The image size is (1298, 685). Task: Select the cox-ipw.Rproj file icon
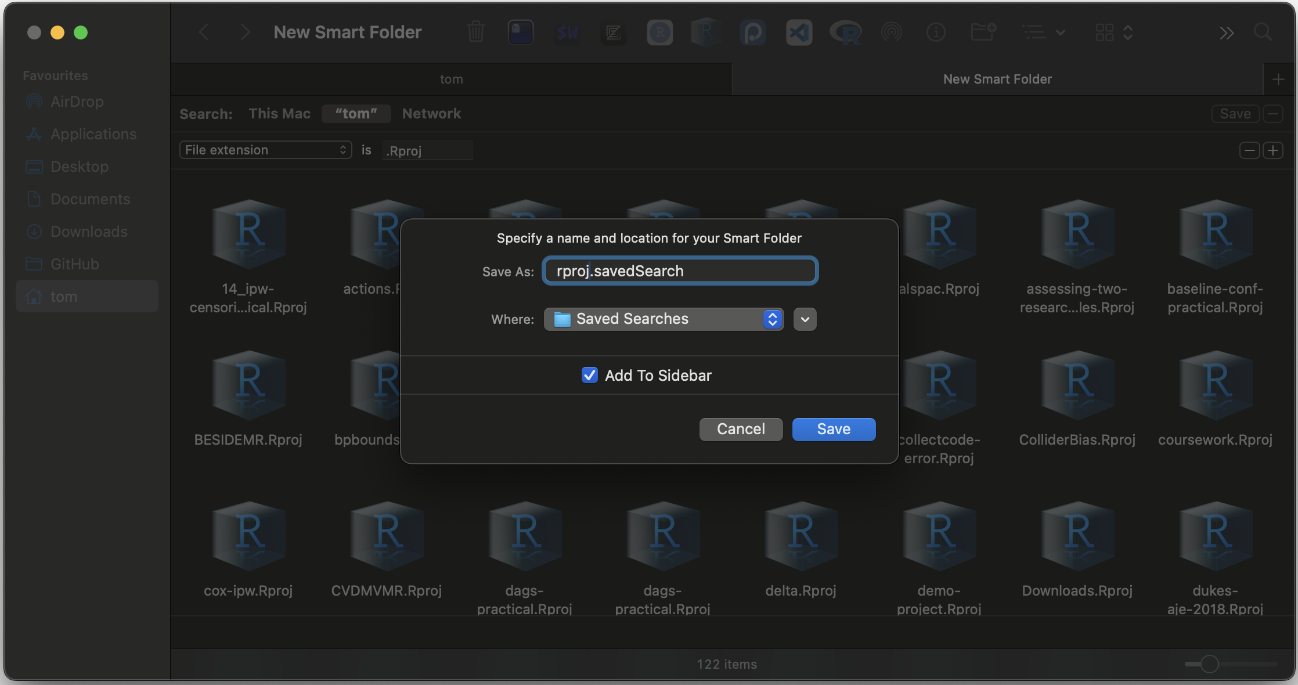pos(248,536)
